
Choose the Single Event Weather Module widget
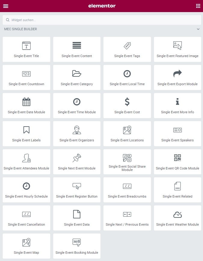[177, 218]
